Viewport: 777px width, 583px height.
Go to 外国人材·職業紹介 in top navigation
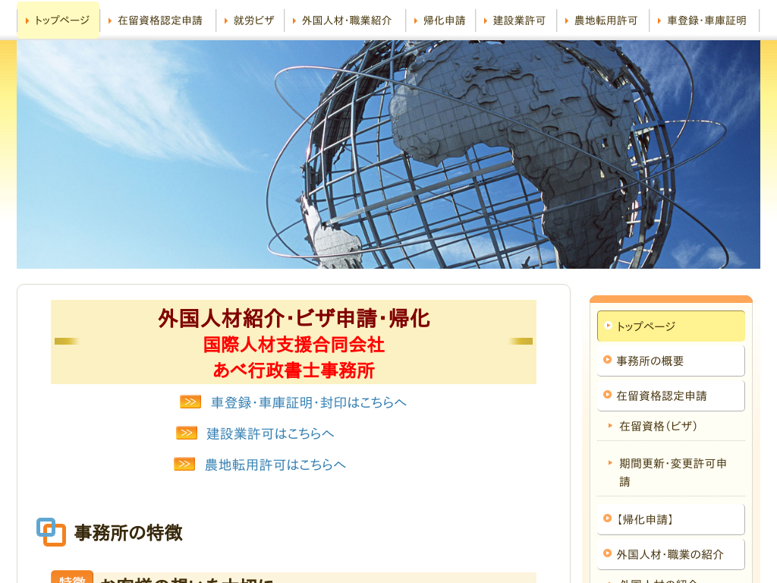[344, 20]
